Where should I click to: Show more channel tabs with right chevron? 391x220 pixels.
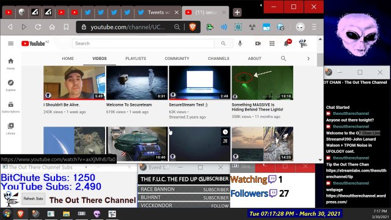click(x=309, y=59)
